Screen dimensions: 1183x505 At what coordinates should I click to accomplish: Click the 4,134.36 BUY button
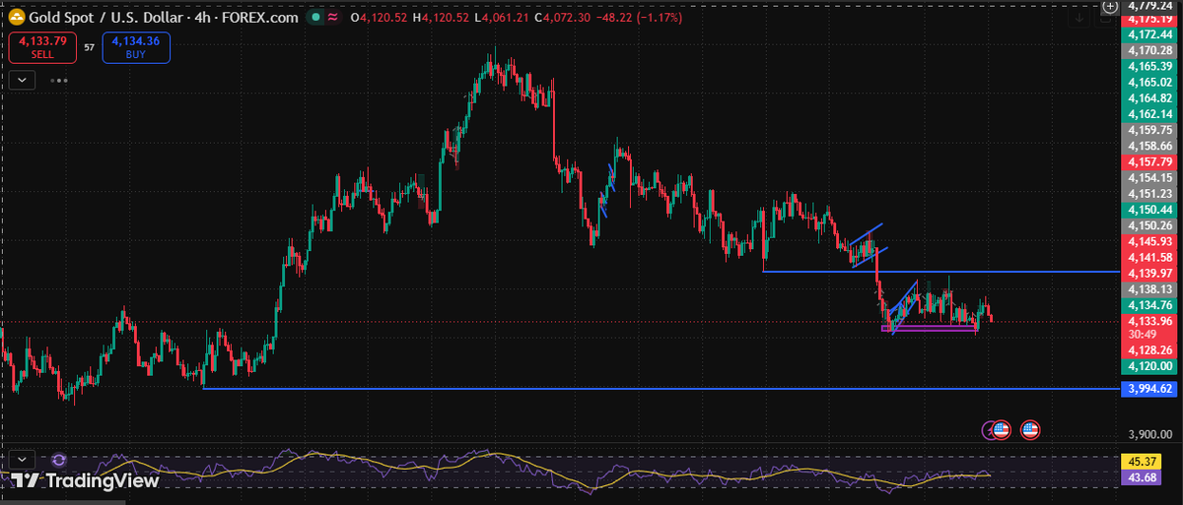point(135,47)
